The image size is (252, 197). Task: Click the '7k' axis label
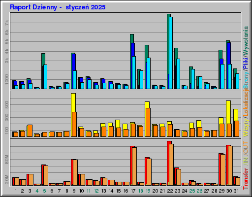[x=7, y=23]
